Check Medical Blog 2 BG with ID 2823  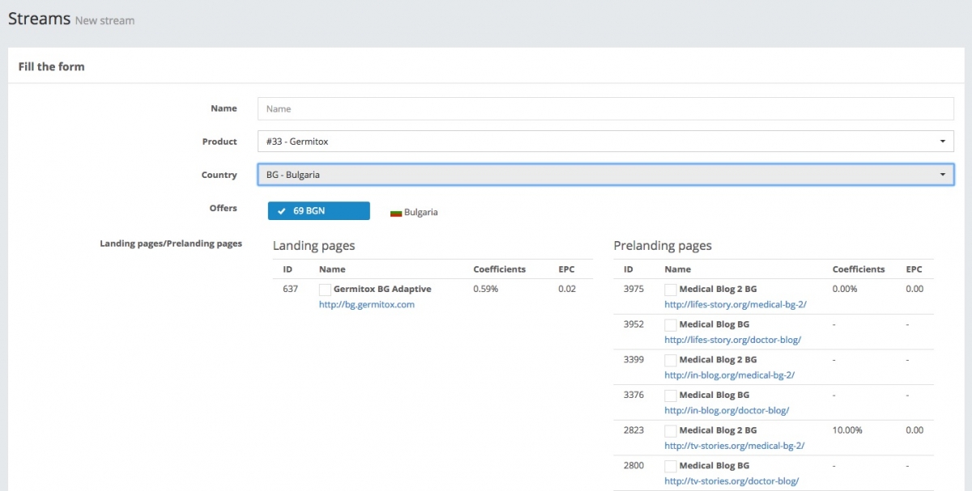670,431
